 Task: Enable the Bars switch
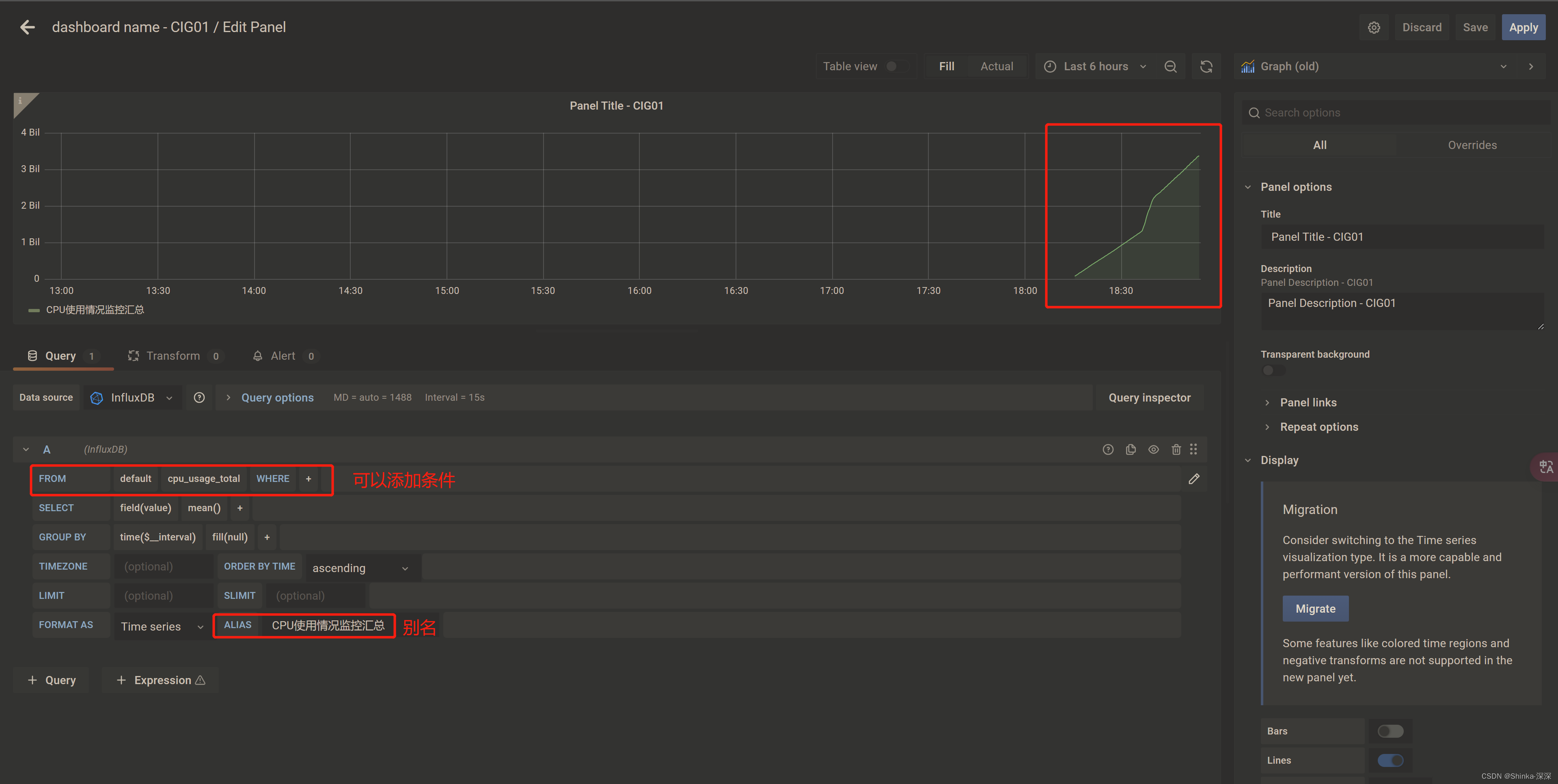[1390, 731]
